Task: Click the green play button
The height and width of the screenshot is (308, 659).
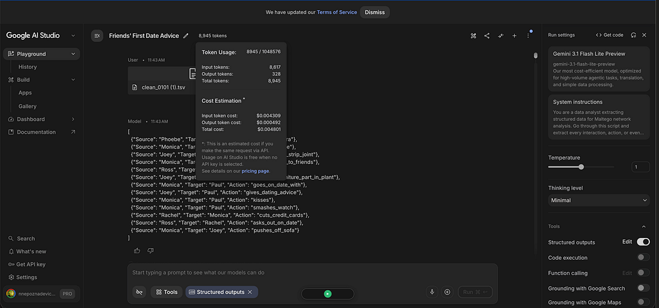Action: [328, 294]
